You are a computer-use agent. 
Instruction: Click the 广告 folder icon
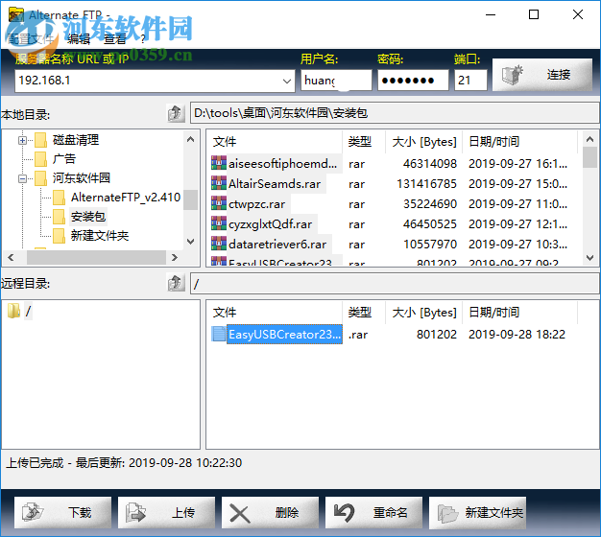pyautogui.click(x=40, y=159)
